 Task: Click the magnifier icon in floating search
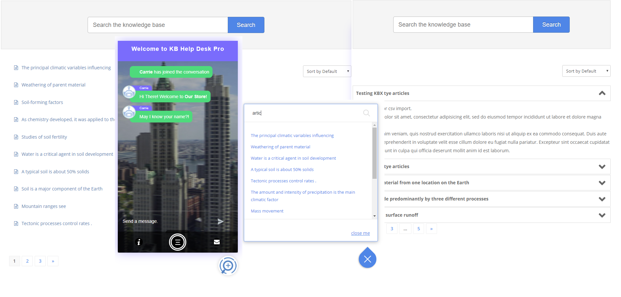pyautogui.click(x=366, y=113)
